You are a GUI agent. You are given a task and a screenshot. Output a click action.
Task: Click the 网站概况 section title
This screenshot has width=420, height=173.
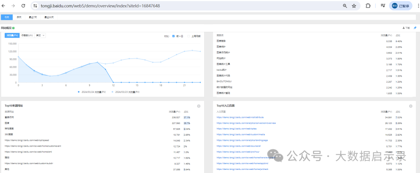(6, 28)
